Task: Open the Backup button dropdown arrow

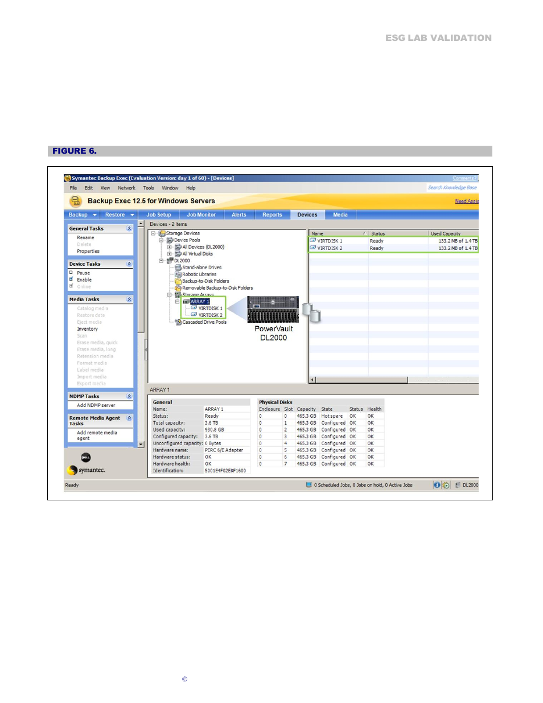Action: (x=94, y=215)
